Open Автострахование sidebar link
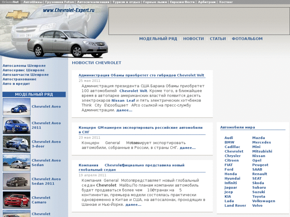The width and height of the screenshot is (290, 217). [20, 79]
